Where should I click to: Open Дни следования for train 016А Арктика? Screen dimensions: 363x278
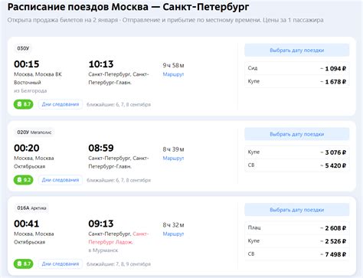[x=60, y=263]
